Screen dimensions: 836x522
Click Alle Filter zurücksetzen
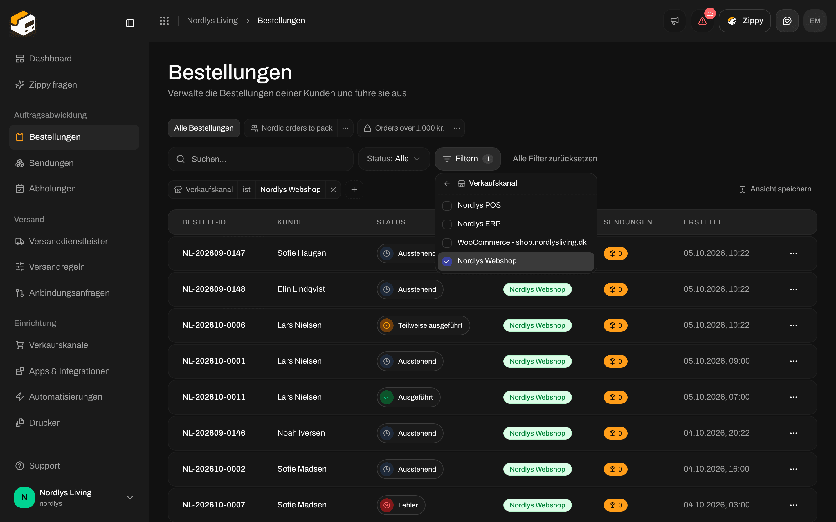pyautogui.click(x=555, y=159)
